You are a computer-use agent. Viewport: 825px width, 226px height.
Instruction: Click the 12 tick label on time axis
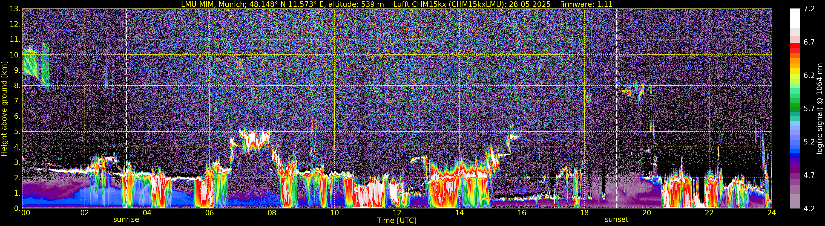pos(397,213)
